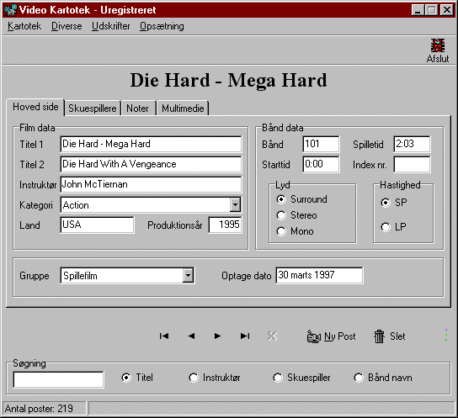Jump to the last record
458x418 pixels.
click(x=245, y=336)
